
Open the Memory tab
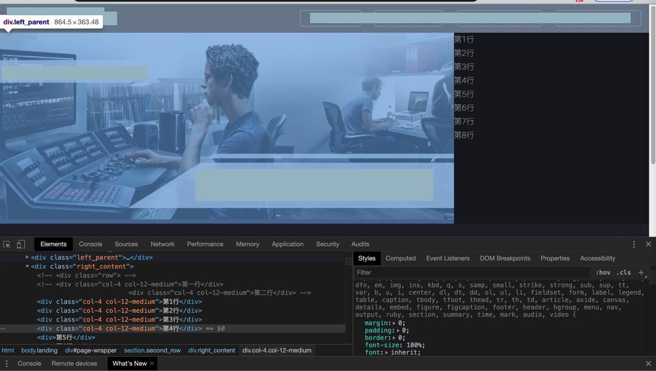(x=247, y=244)
